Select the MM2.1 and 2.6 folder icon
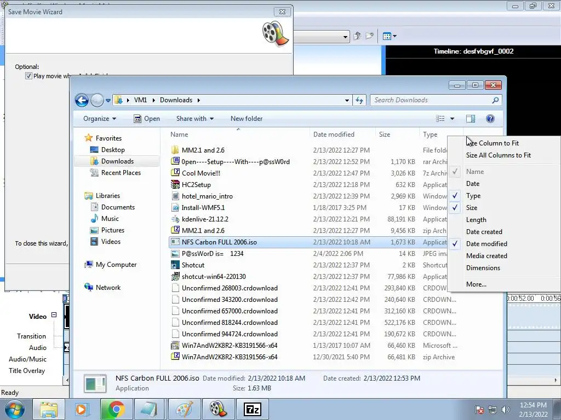Screen dimensions: 561x420 click(x=175, y=150)
